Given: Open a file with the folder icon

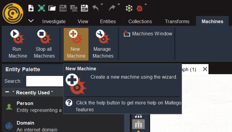Looking at the screenshot, I should point(52,8).
